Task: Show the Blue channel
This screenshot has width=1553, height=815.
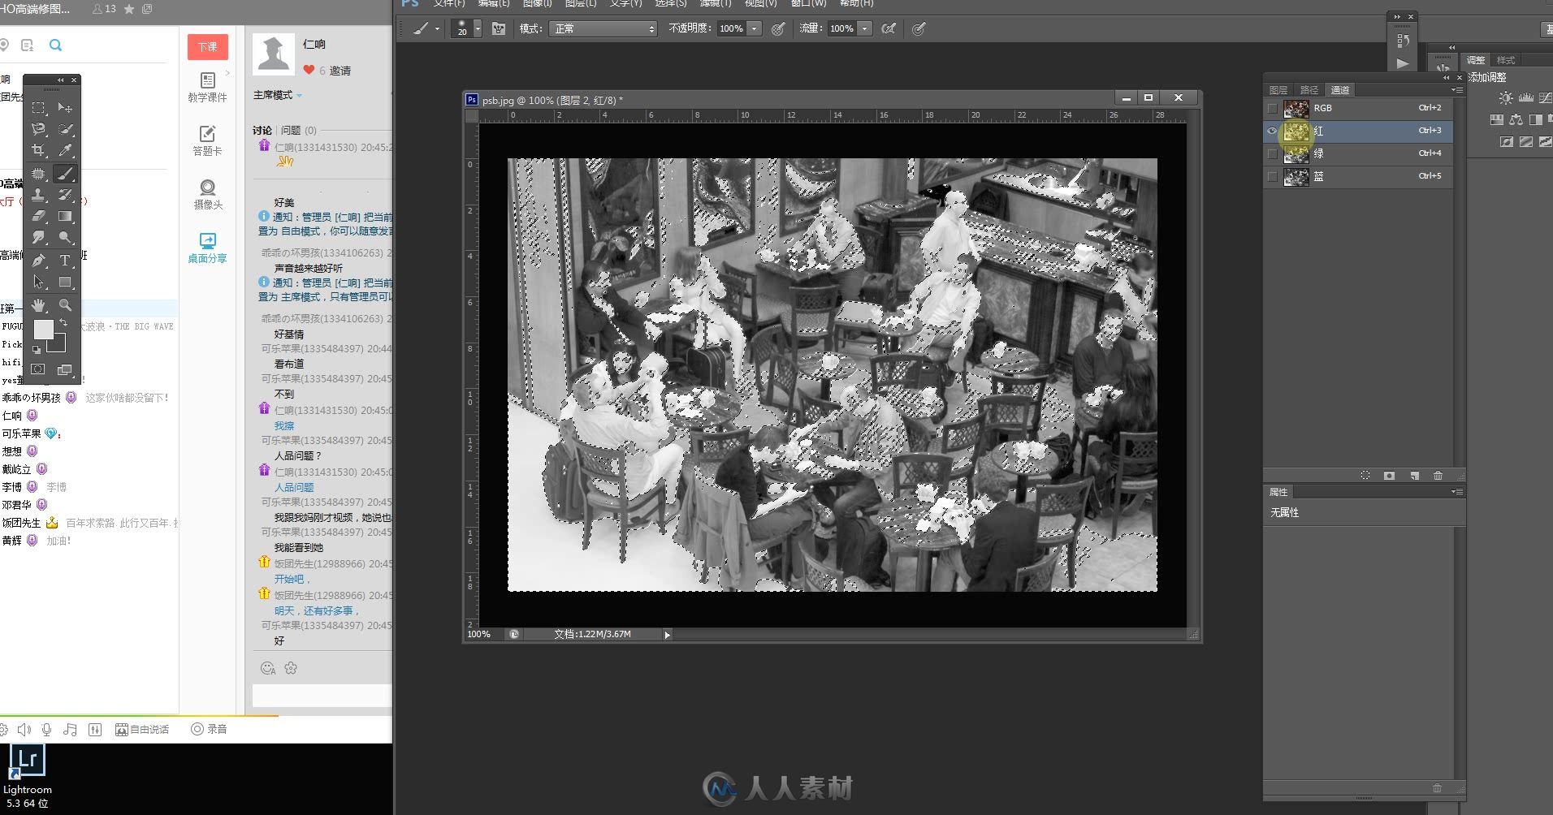Action: (1272, 176)
